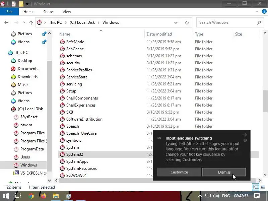268x201 pixels.
Task: Open the Home ribbon tab
Action: point(28,12)
